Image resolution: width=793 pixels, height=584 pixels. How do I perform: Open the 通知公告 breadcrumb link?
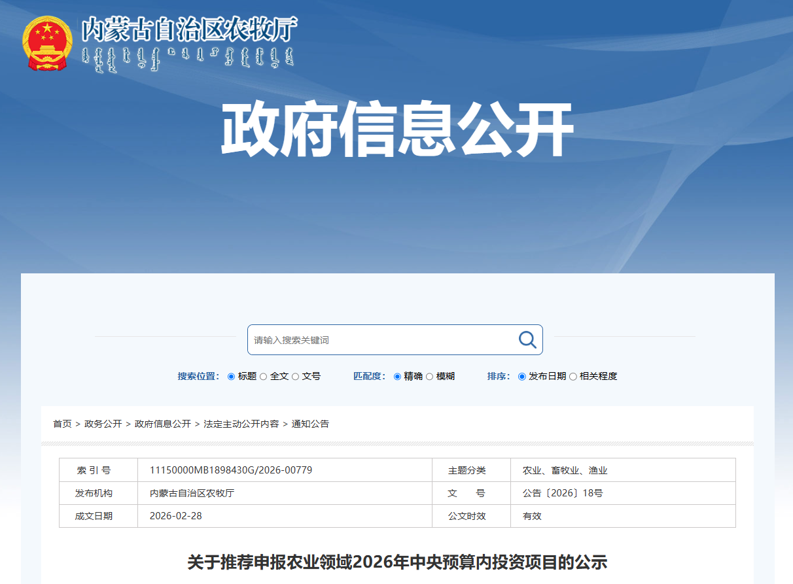coord(310,424)
